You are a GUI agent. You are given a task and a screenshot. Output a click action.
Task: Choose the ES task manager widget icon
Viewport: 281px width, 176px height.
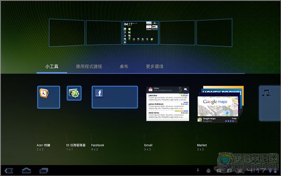pos(74,93)
